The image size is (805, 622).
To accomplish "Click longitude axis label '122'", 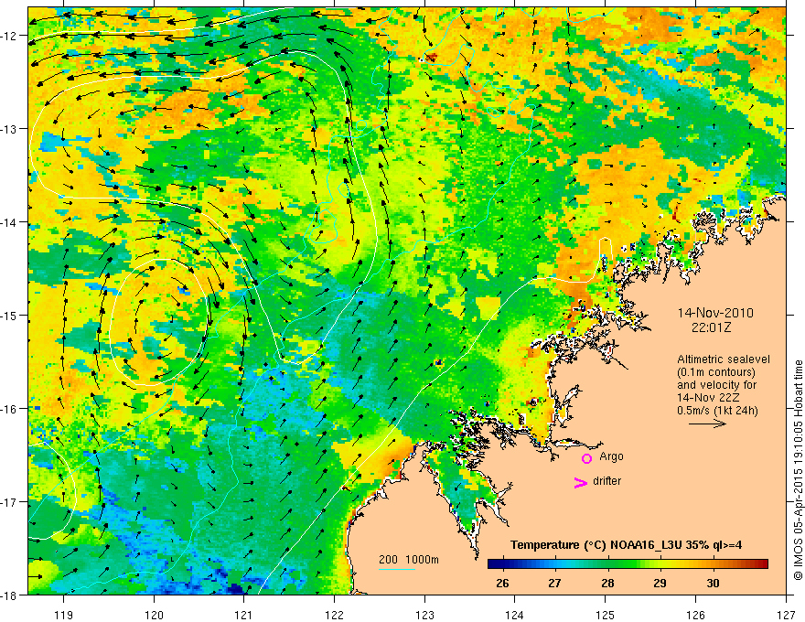I will (334, 615).
